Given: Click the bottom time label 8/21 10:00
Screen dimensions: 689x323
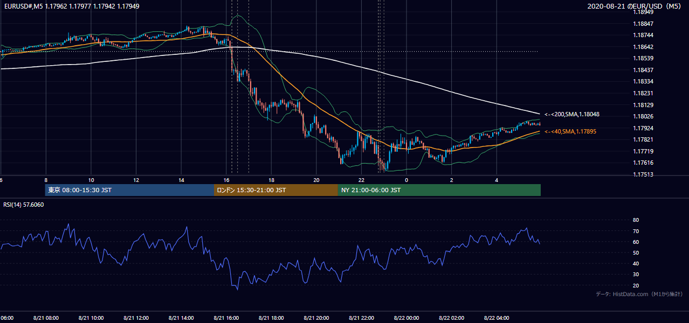Looking at the screenshot, I should [91, 318].
